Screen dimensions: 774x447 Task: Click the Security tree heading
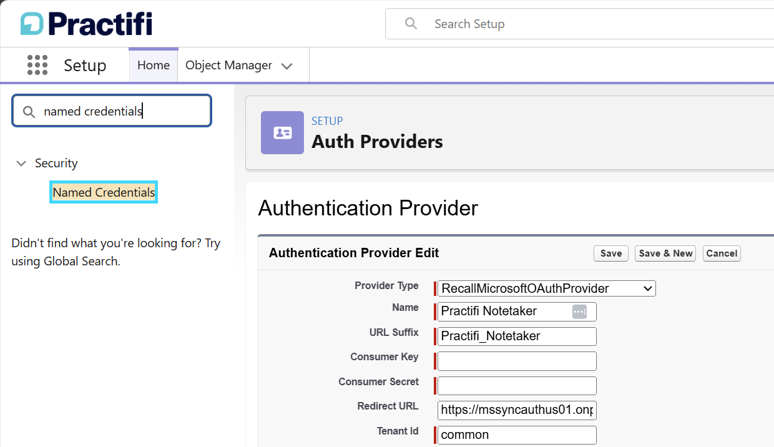pos(56,163)
